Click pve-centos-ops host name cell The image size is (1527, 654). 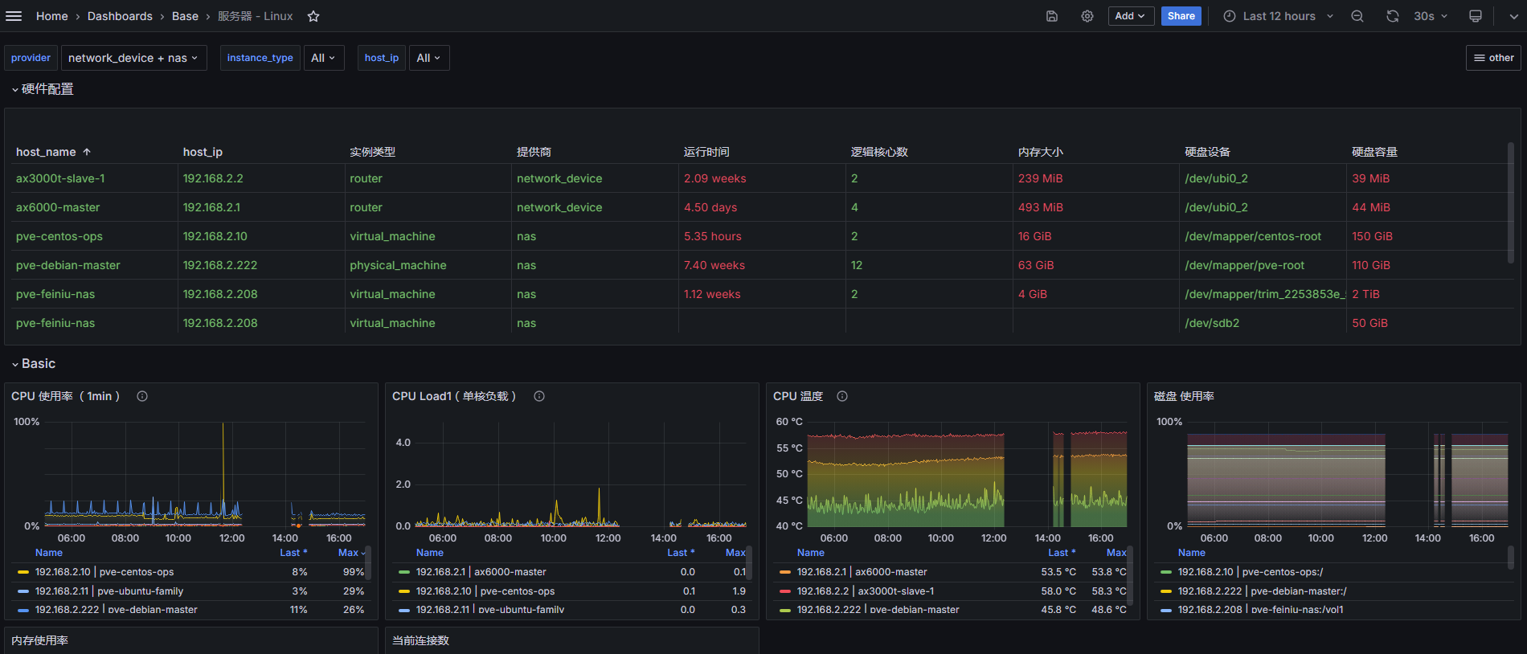59,236
